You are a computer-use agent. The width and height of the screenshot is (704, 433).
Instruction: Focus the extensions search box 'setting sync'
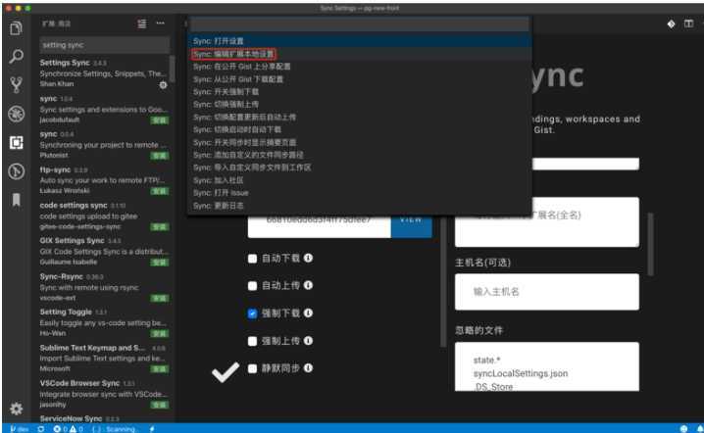(105, 45)
